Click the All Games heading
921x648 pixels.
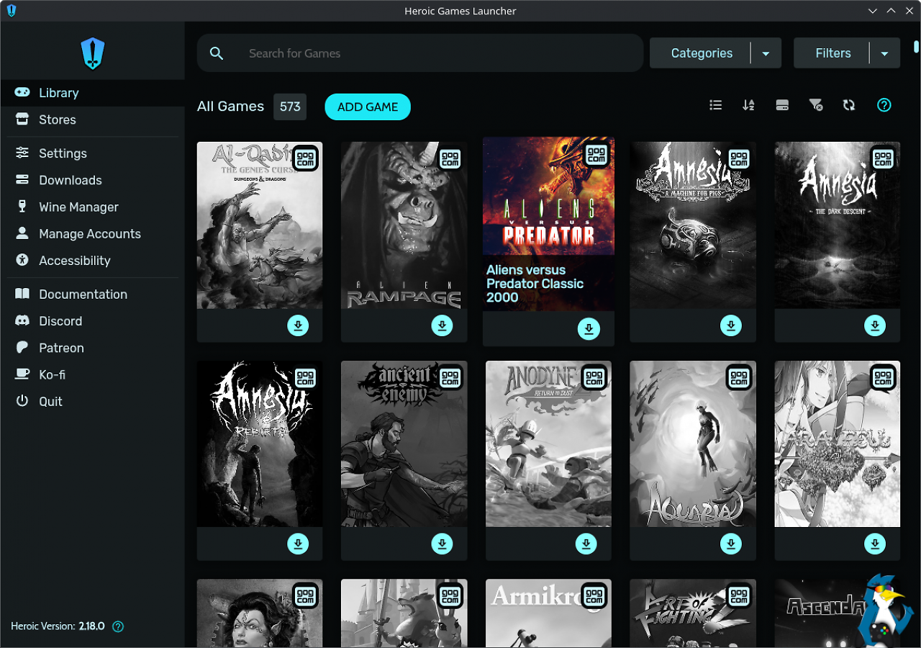point(230,107)
